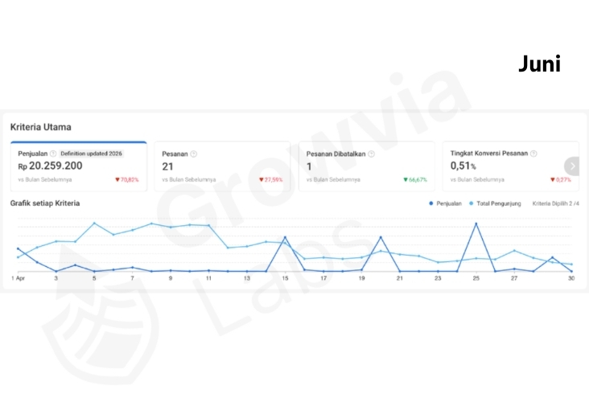Select the Penjualan metric card
Screen dimensions: 589x402
79,166
